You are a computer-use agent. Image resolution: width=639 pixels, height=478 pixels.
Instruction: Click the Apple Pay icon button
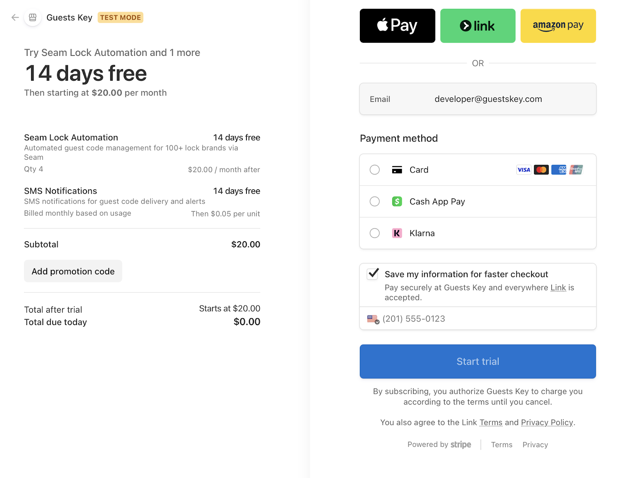397,26
